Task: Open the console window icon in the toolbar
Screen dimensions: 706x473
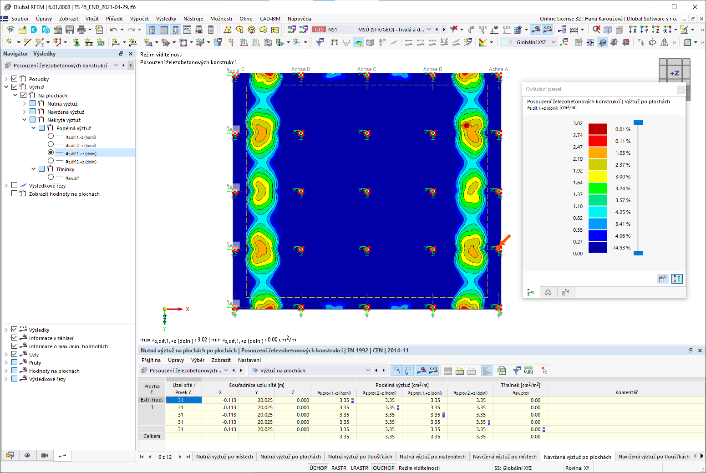Action: [x=187, y=30]
